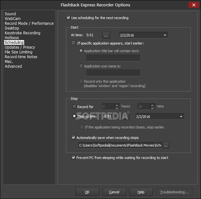Click the auto-save file path field

pos(120,145)
